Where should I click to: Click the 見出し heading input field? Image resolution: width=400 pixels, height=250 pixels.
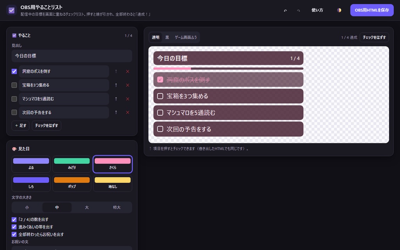72,56
